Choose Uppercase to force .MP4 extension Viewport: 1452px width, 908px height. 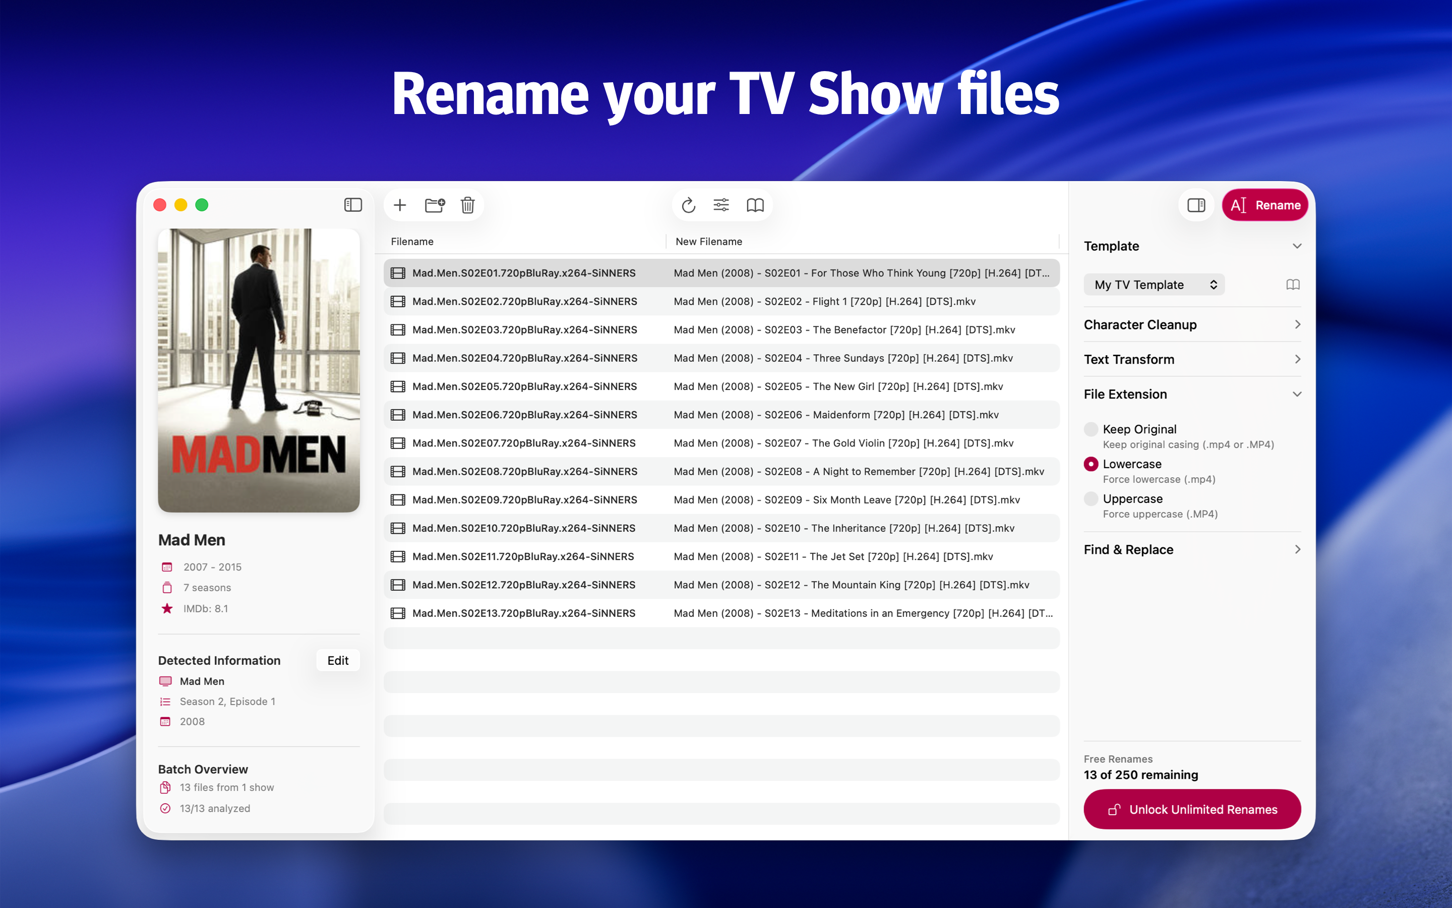click(1091, 498)
